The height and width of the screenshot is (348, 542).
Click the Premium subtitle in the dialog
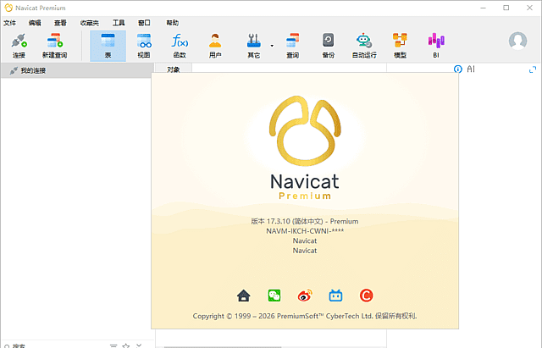click(305, 196)
